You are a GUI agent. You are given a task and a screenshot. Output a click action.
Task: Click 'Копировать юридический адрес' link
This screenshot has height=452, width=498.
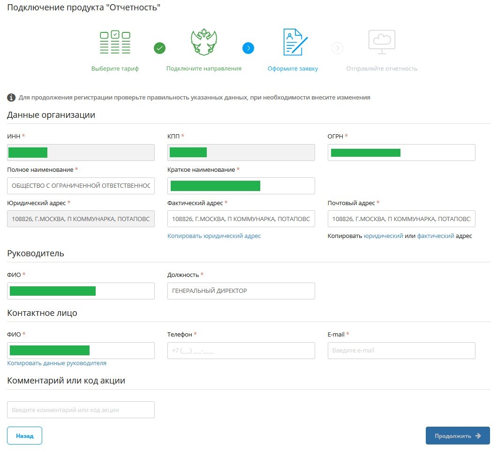tap(214, 236)
